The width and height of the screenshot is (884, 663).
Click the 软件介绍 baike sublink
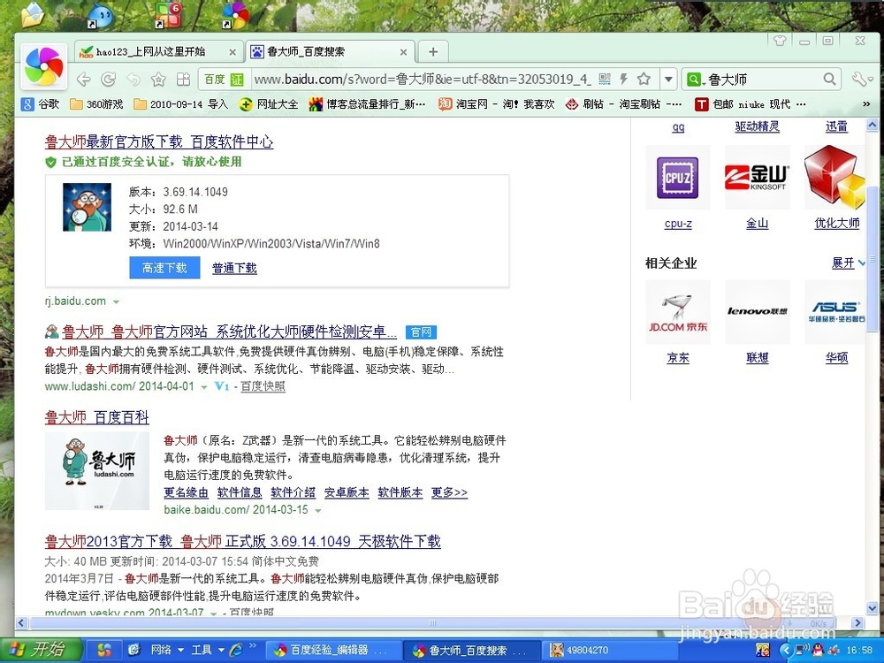click(293, 492)
